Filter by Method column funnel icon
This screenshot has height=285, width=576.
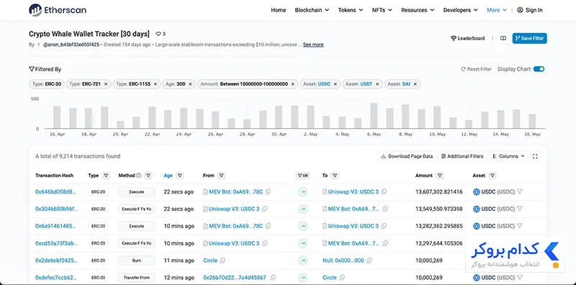[148, 176]
